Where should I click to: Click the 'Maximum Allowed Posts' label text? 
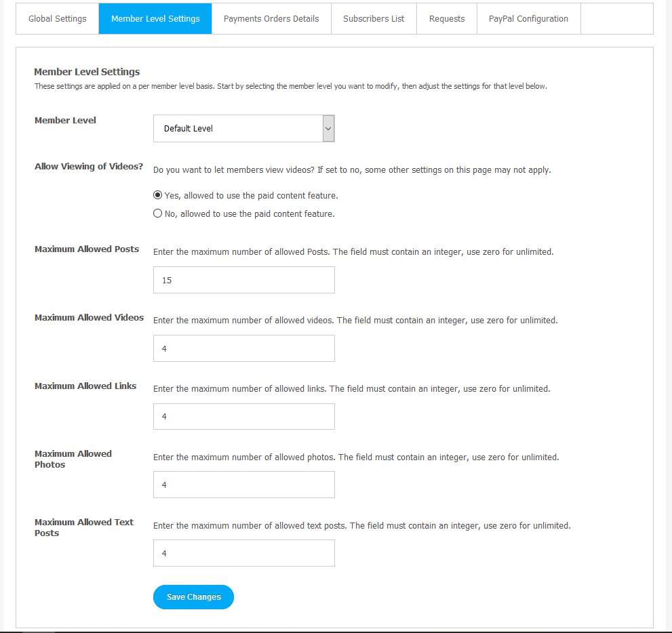pyautogui.click(x=87, y=249)
